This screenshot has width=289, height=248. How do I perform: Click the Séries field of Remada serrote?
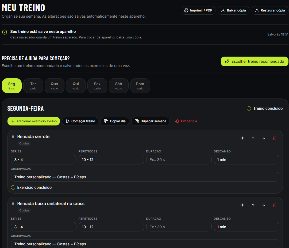44,160
